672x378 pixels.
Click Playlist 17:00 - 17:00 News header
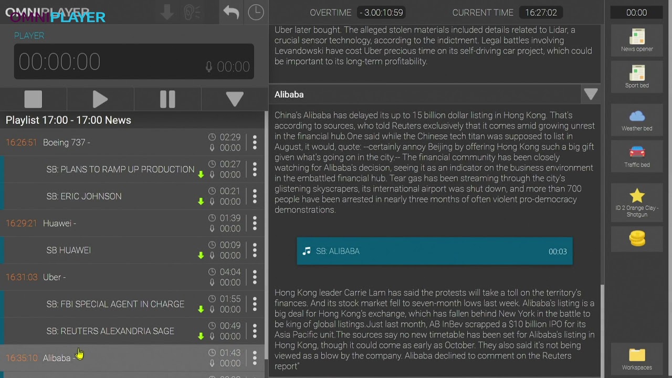click(68, 120)
